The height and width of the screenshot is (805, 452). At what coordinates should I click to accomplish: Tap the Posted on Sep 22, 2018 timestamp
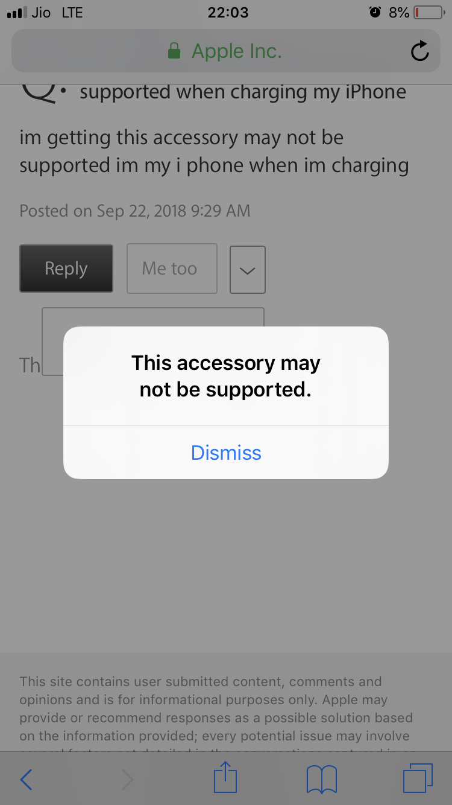point(135,211)
